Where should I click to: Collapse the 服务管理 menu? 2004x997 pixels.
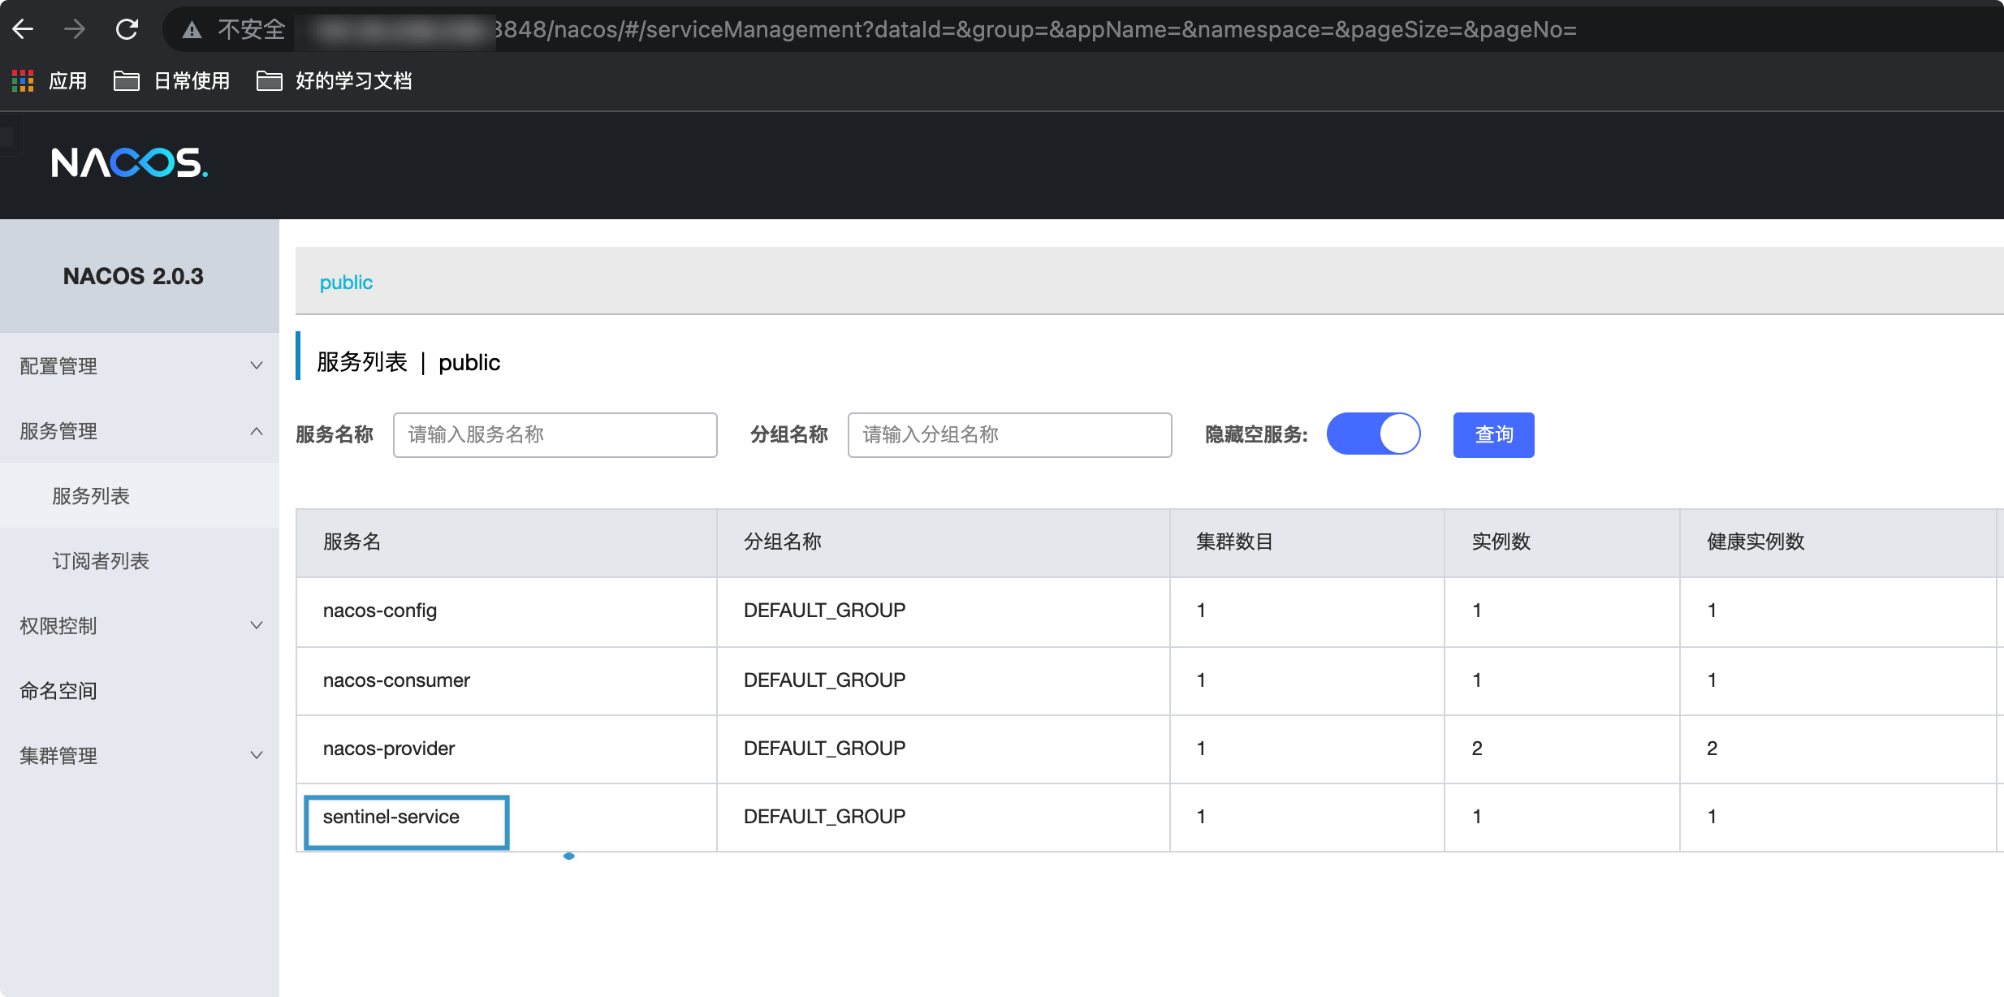tap(140, 430)
